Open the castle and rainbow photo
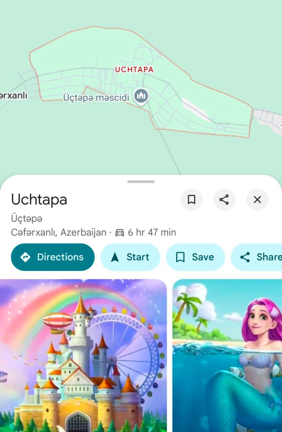This screenshot has width=282, height=432. (x=83, y=355)
